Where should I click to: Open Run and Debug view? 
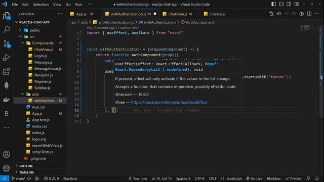tap(7, 58)
